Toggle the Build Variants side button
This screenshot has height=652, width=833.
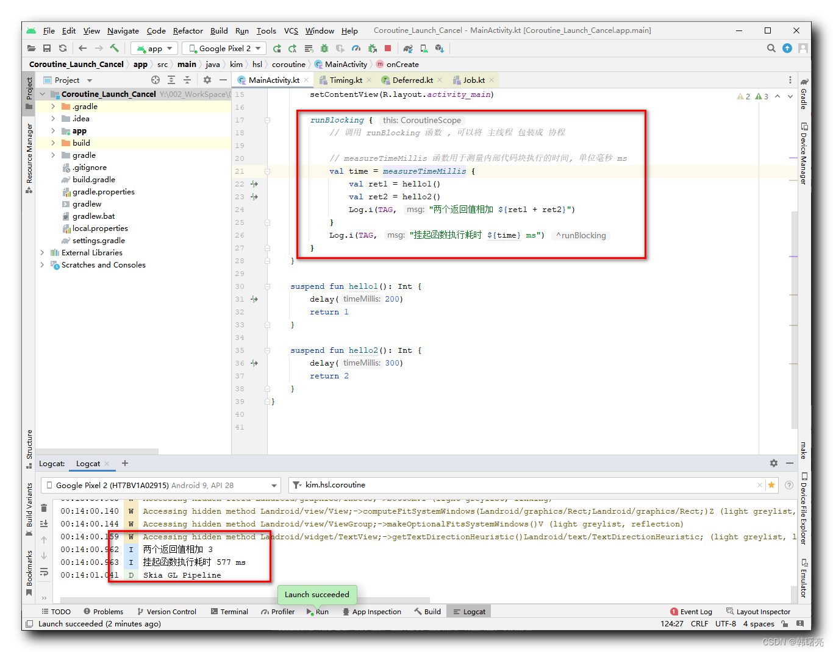pyautogui.click(x=29, y=509)
